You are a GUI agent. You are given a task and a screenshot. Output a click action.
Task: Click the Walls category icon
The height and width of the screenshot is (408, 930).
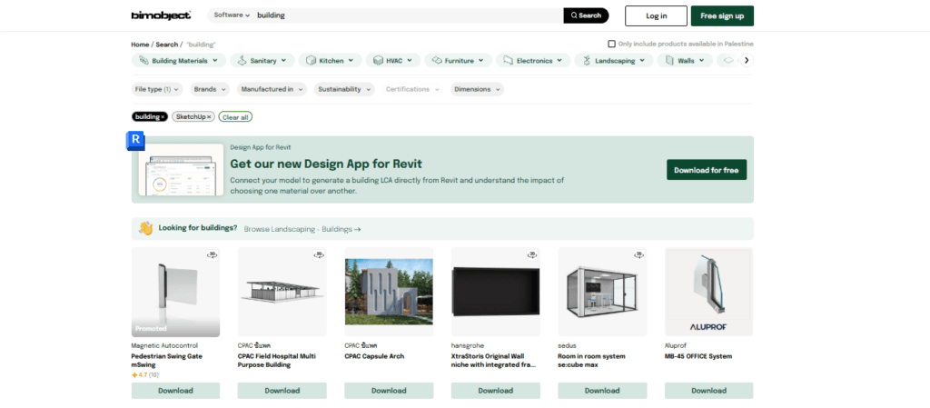[669, 61]
